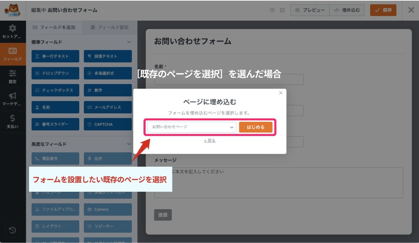Close the ページに埋め込む dialog
419x243 pixels.
(281, 93)
